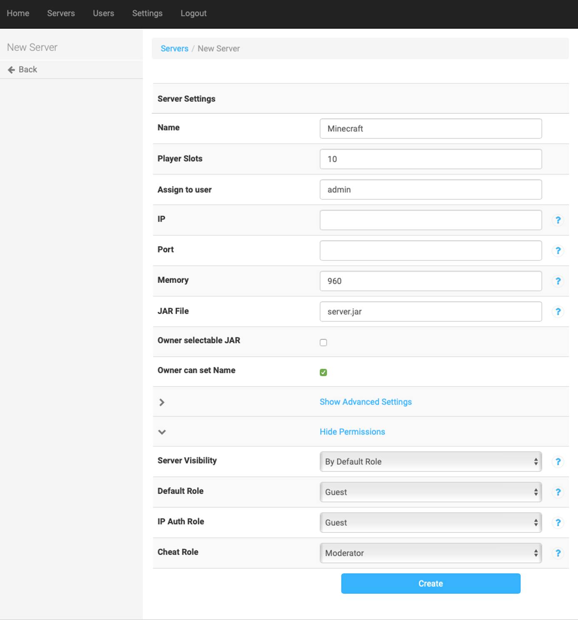578x620 pixels.
Task: Open the Server Visibility dropdown
Action: [431, 461]
